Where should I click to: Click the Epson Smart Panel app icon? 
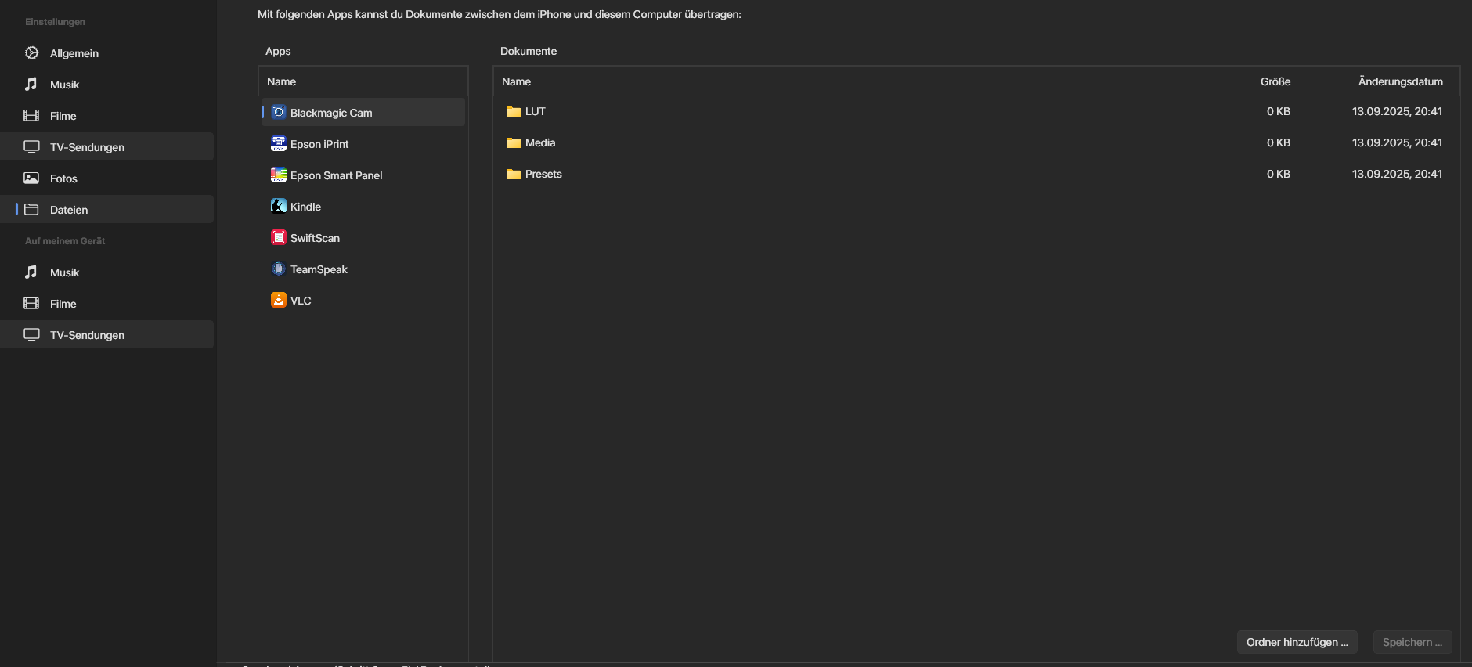tap(279, 175)
